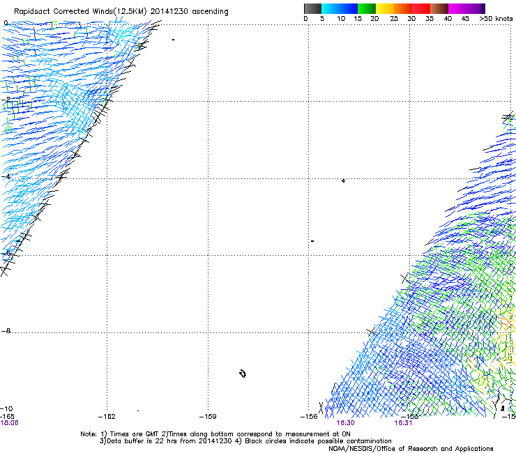The height and width of the screenshot is (453, 516).
Task: Select the orange 25-30 knots color segment
Action: (403, 8)
